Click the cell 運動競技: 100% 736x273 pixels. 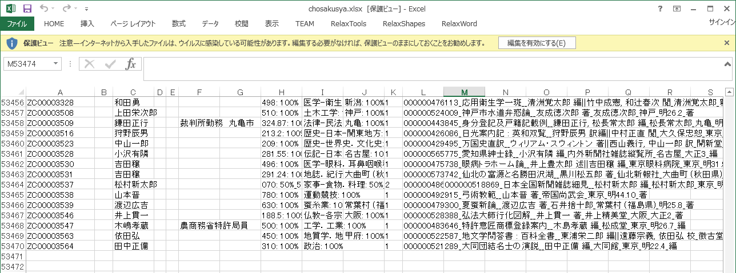[x=322, y=194]
